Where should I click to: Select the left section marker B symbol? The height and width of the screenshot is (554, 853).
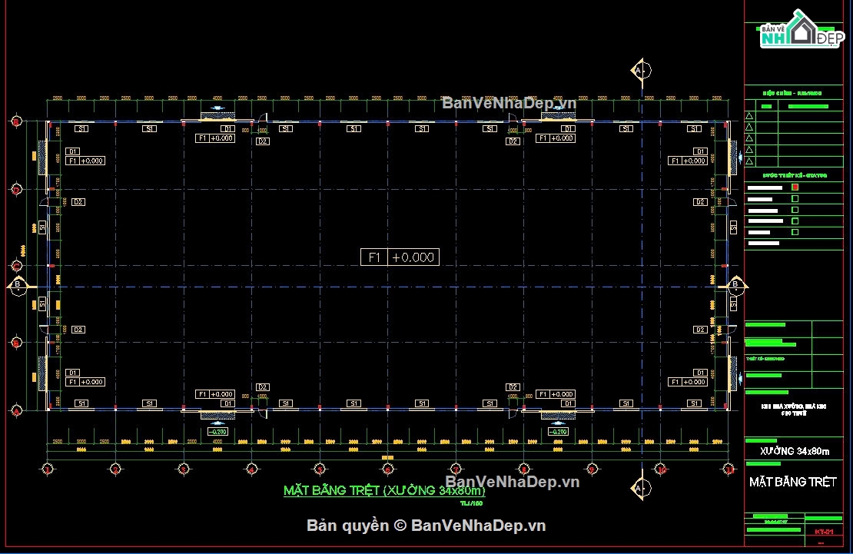pos(17,285)
